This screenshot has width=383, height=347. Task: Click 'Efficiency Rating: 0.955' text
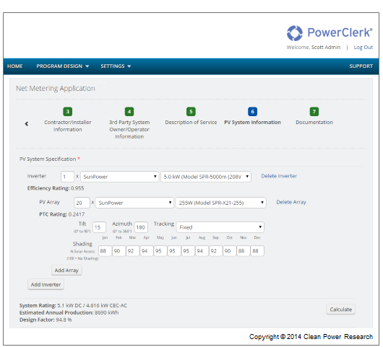[x=56, y=188]
